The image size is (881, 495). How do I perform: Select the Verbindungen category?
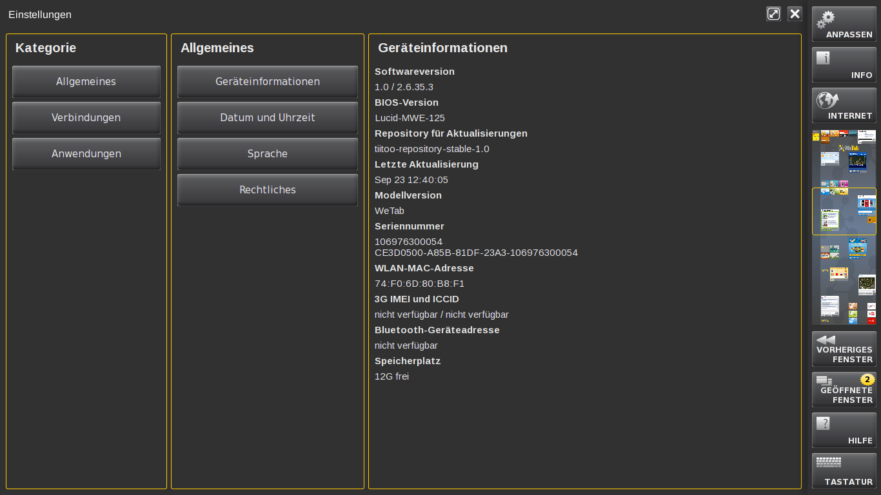click(x=86, y=117)
